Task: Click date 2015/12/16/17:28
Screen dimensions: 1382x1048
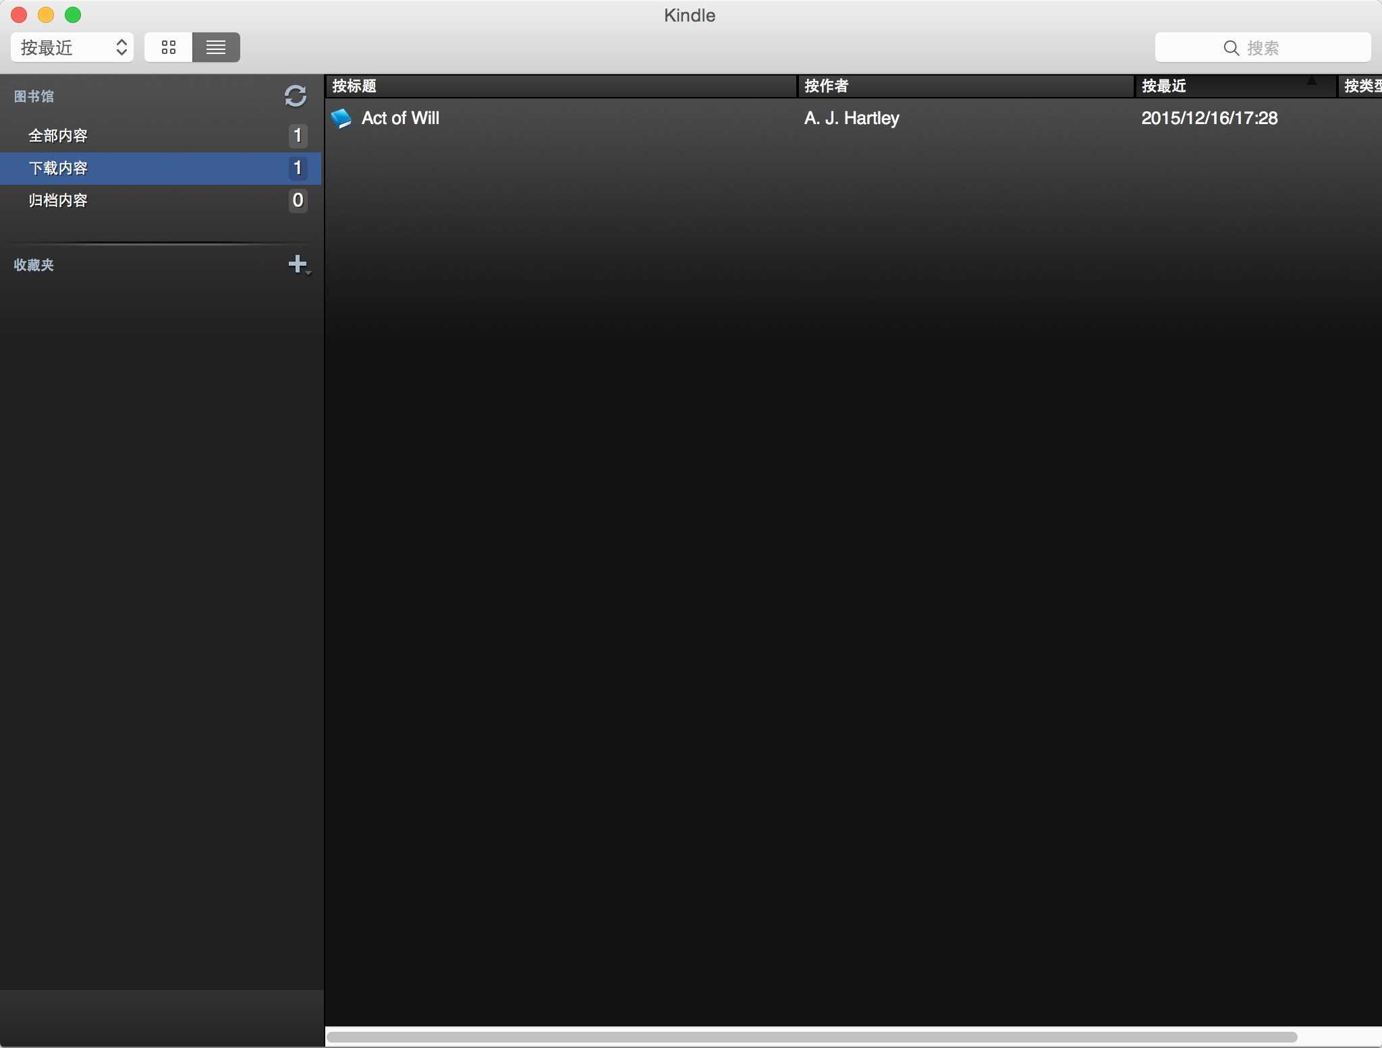Action: [1209, 118]
